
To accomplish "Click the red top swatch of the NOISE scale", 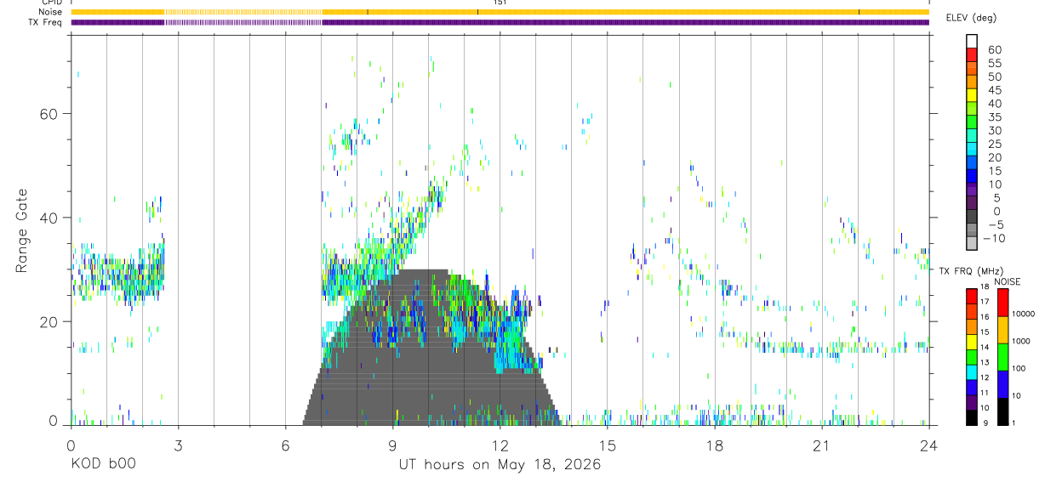I will click(1003, 303).
